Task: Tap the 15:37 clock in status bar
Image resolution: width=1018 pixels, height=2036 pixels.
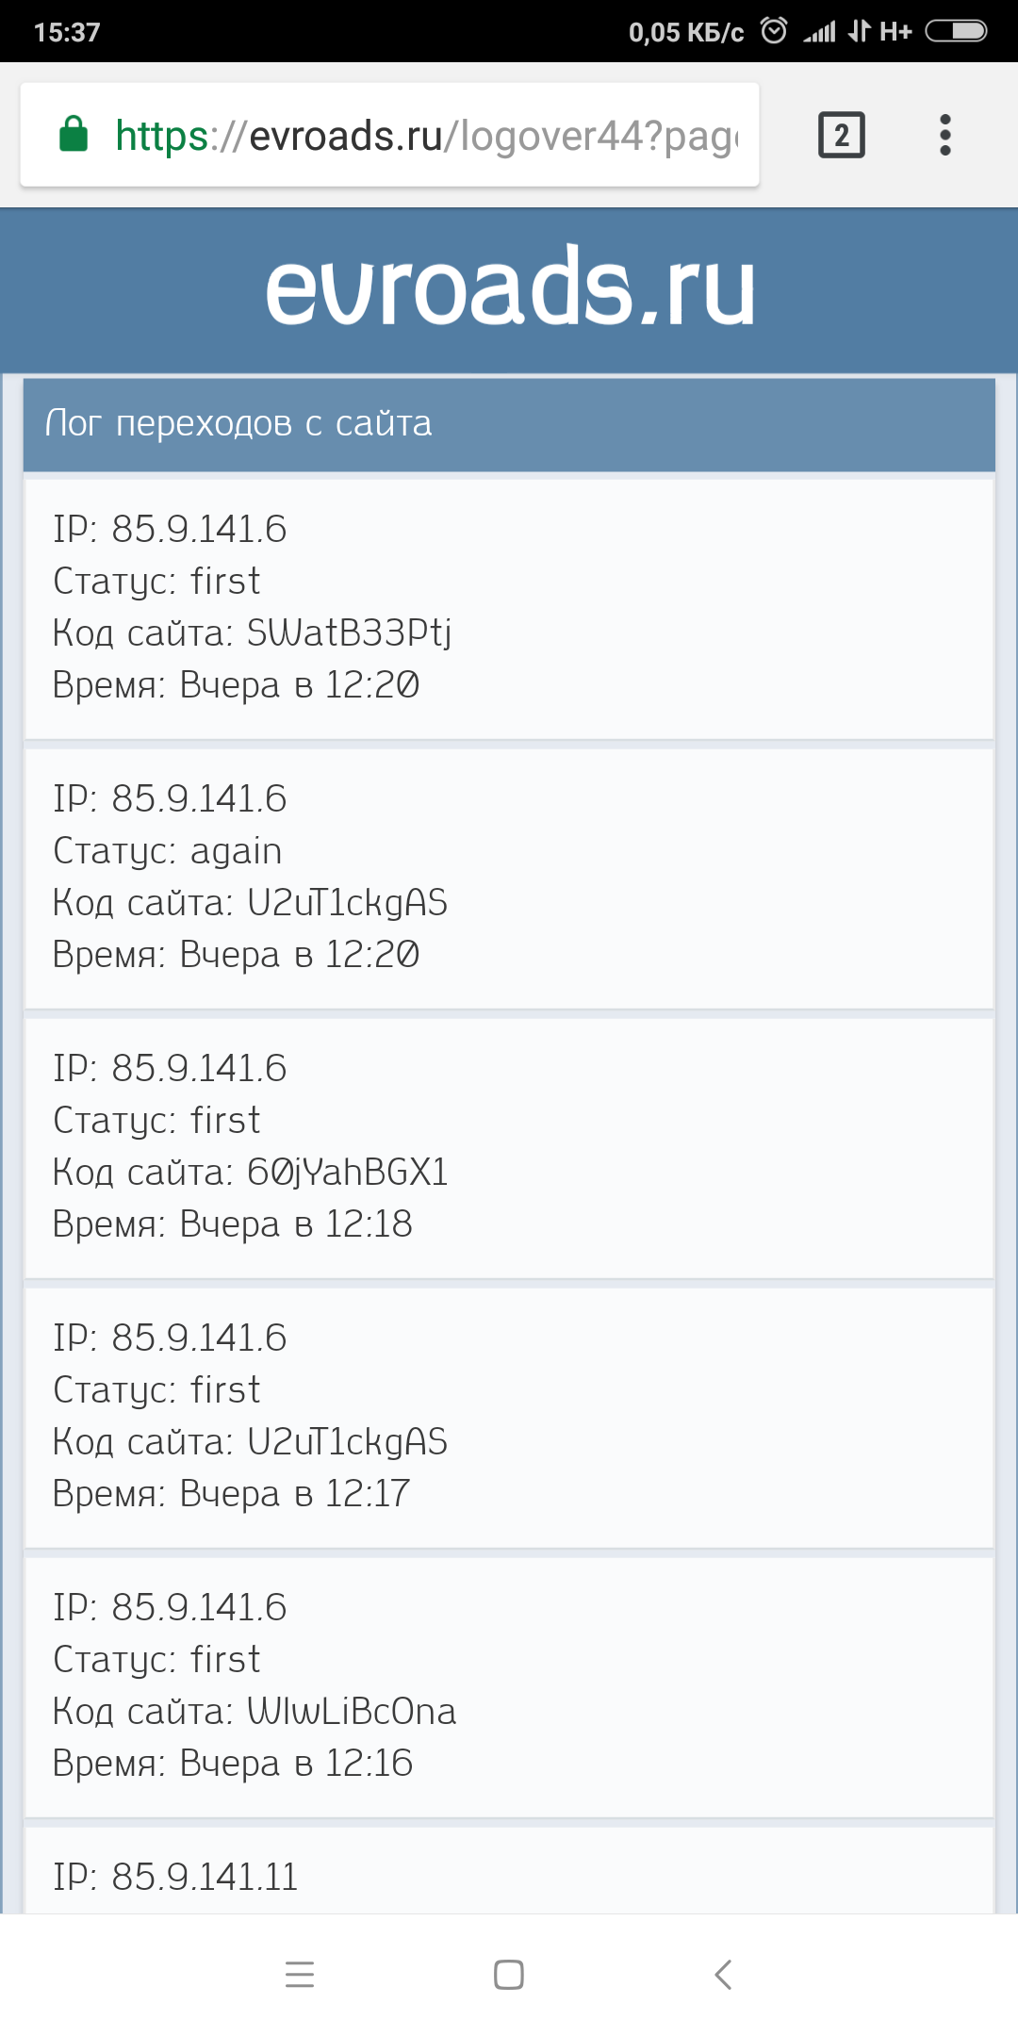Action: [x=67, y=32]
